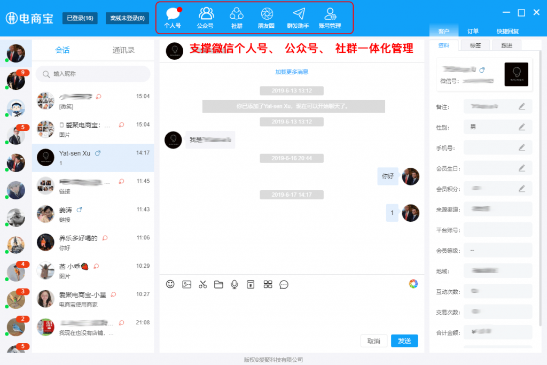Image resolution: width=547 pixels, height=365 pixels.
Task: Edit the 会员积分 points pencil
Action: [x=521, y=189]
